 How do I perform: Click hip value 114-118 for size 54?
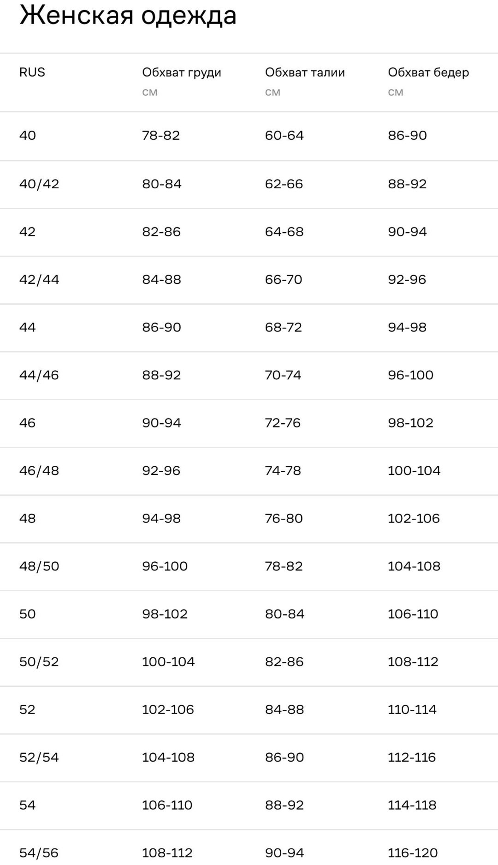(412, 805)
